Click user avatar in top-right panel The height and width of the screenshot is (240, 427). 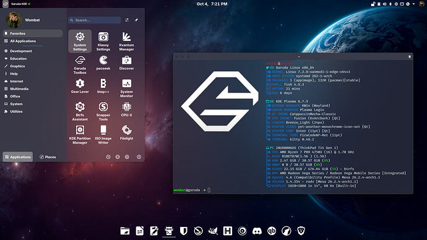tap(421, 4)
